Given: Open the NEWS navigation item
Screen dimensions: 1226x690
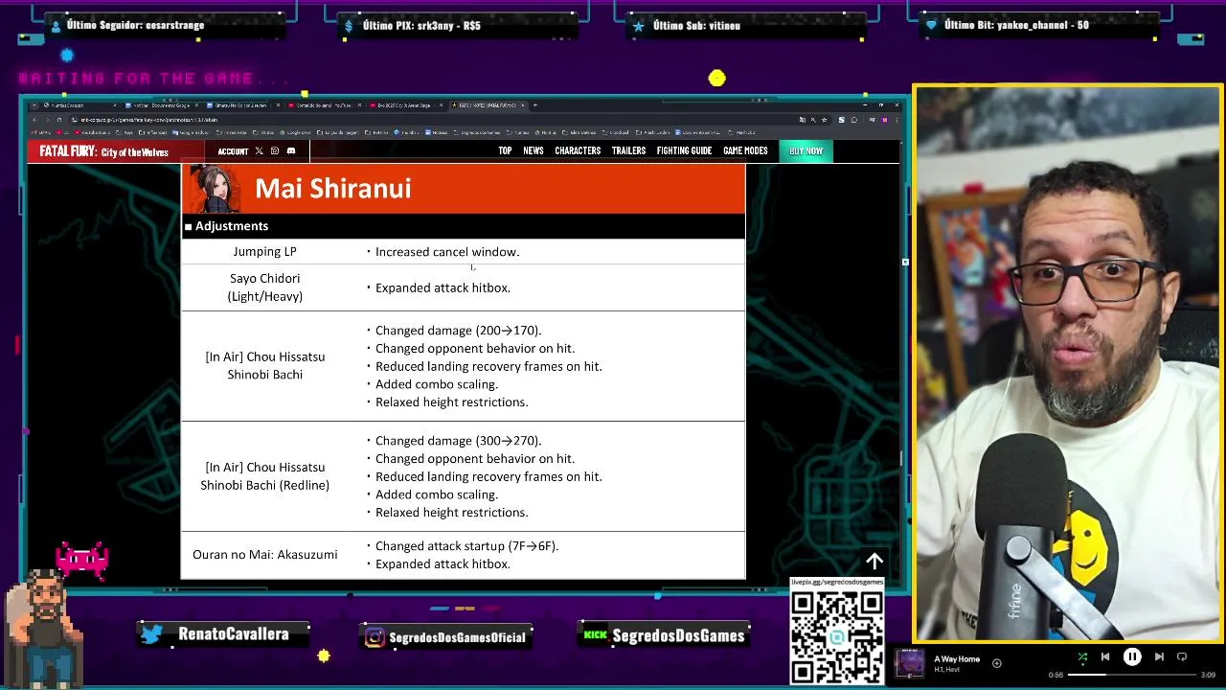Looking at the screenshot, I should (x=534, y=150).
